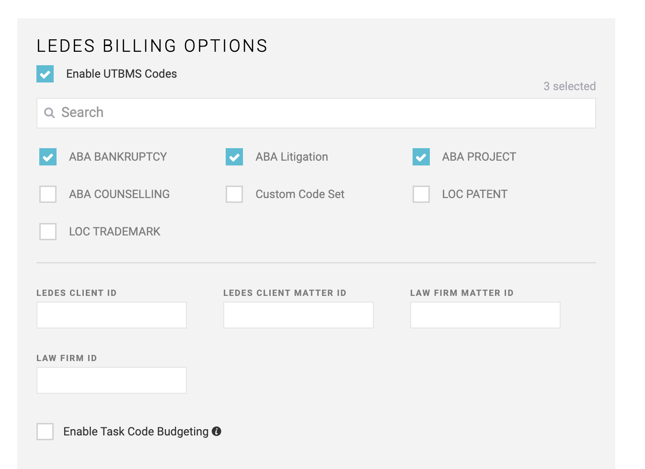
Task: Enable the LOC TRADEMARK code set
Action: [47, 232]
